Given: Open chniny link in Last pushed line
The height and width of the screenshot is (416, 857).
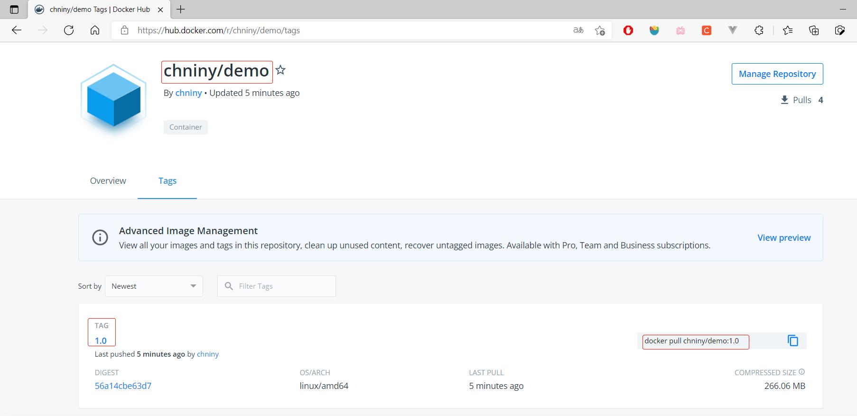Looking at the screenshot, I should click(x=208, y=354).
